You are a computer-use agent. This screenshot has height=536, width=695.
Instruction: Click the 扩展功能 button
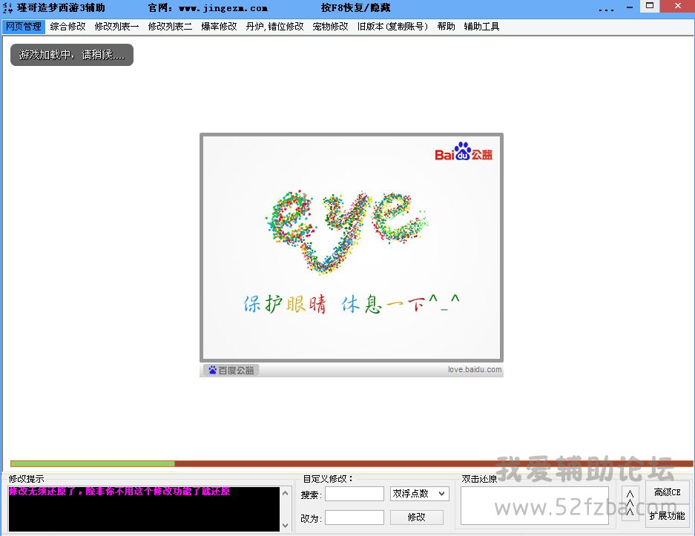coord(667,516)
